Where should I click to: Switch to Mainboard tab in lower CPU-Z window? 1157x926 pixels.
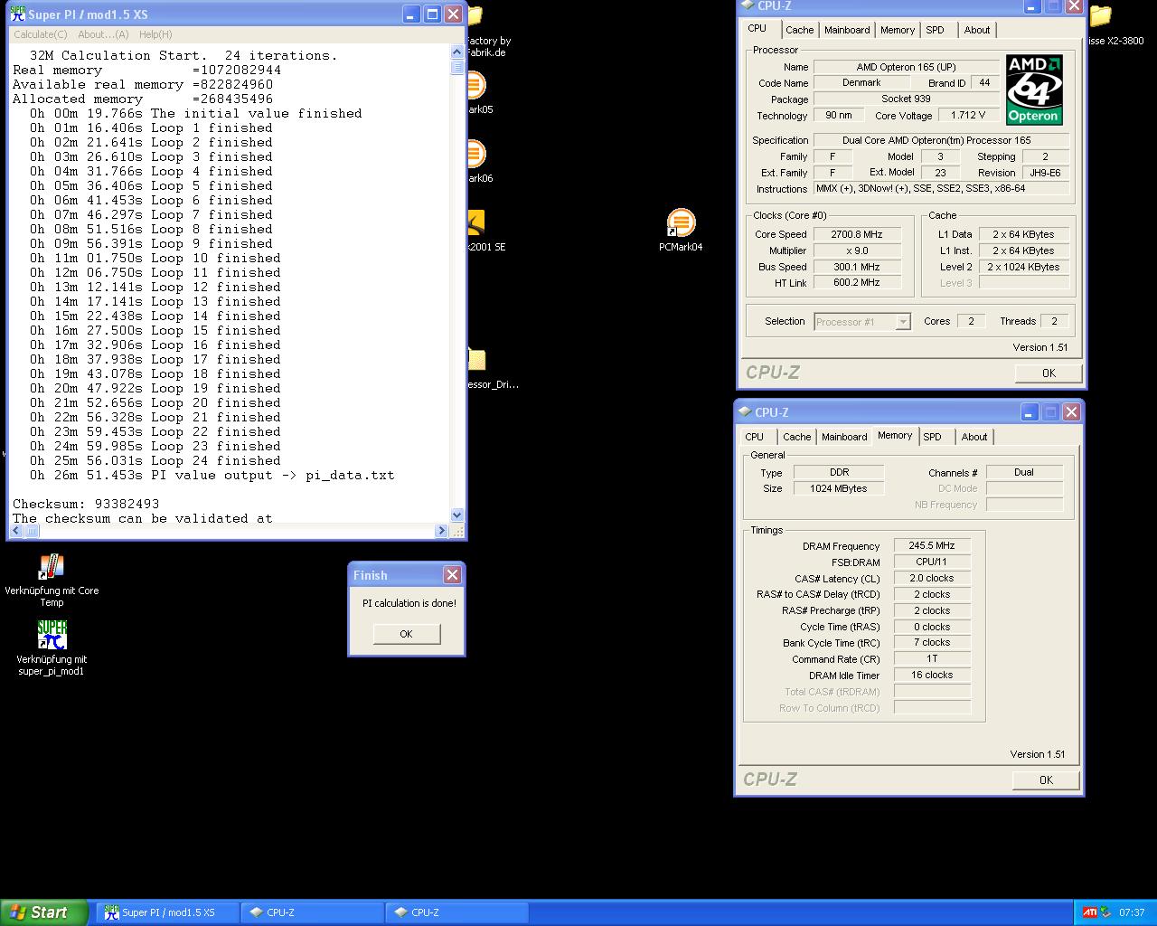(844, 437)
